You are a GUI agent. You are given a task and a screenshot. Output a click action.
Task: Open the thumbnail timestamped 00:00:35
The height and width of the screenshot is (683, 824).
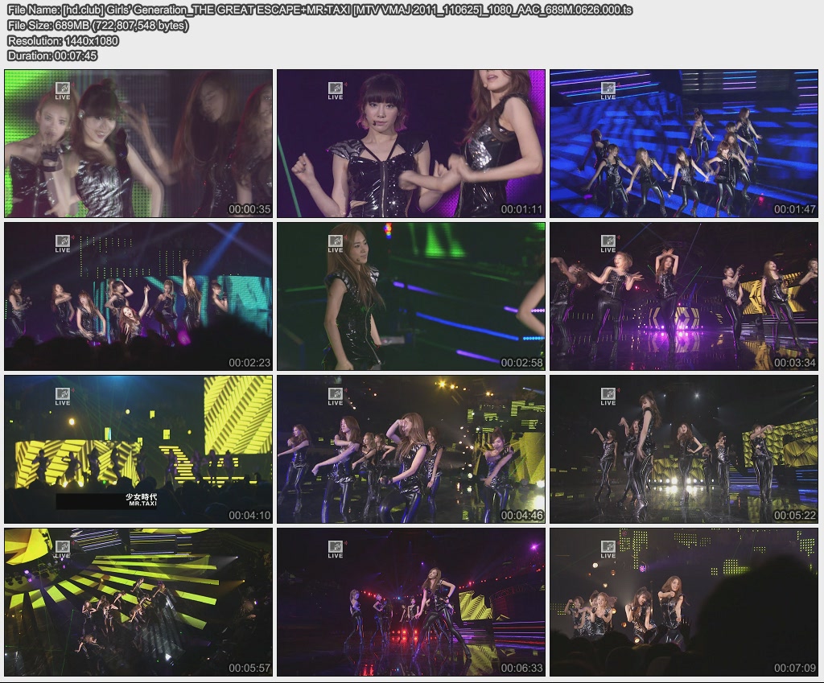coord(138,143)
